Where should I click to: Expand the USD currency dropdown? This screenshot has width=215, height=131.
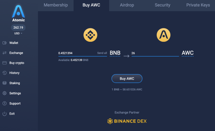pyautogui.click(x=18, y=33)
